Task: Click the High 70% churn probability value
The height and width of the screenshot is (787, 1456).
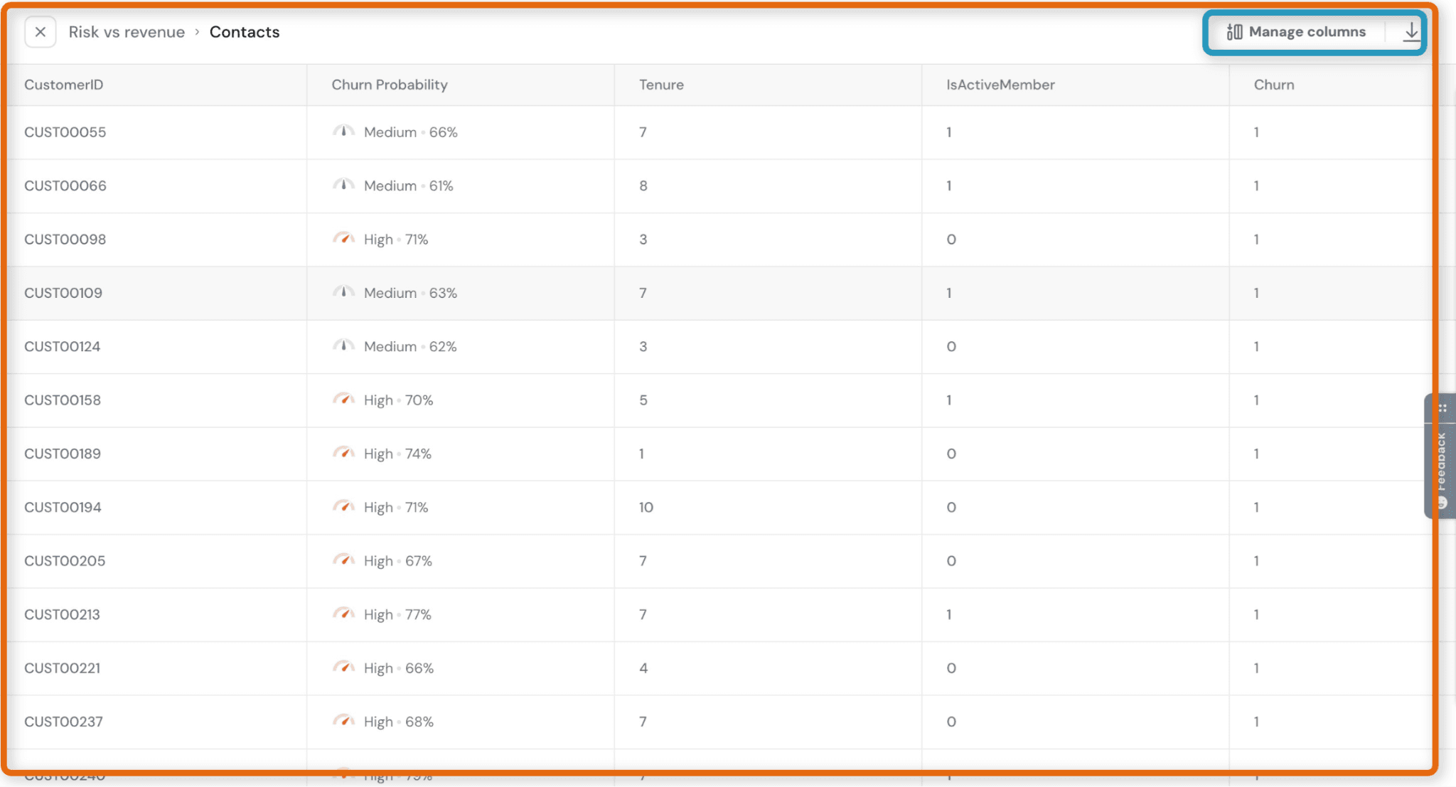Action: click(398, 400)
